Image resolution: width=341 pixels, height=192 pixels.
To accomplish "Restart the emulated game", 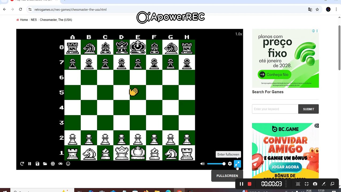I will click(x=22, y=164).
